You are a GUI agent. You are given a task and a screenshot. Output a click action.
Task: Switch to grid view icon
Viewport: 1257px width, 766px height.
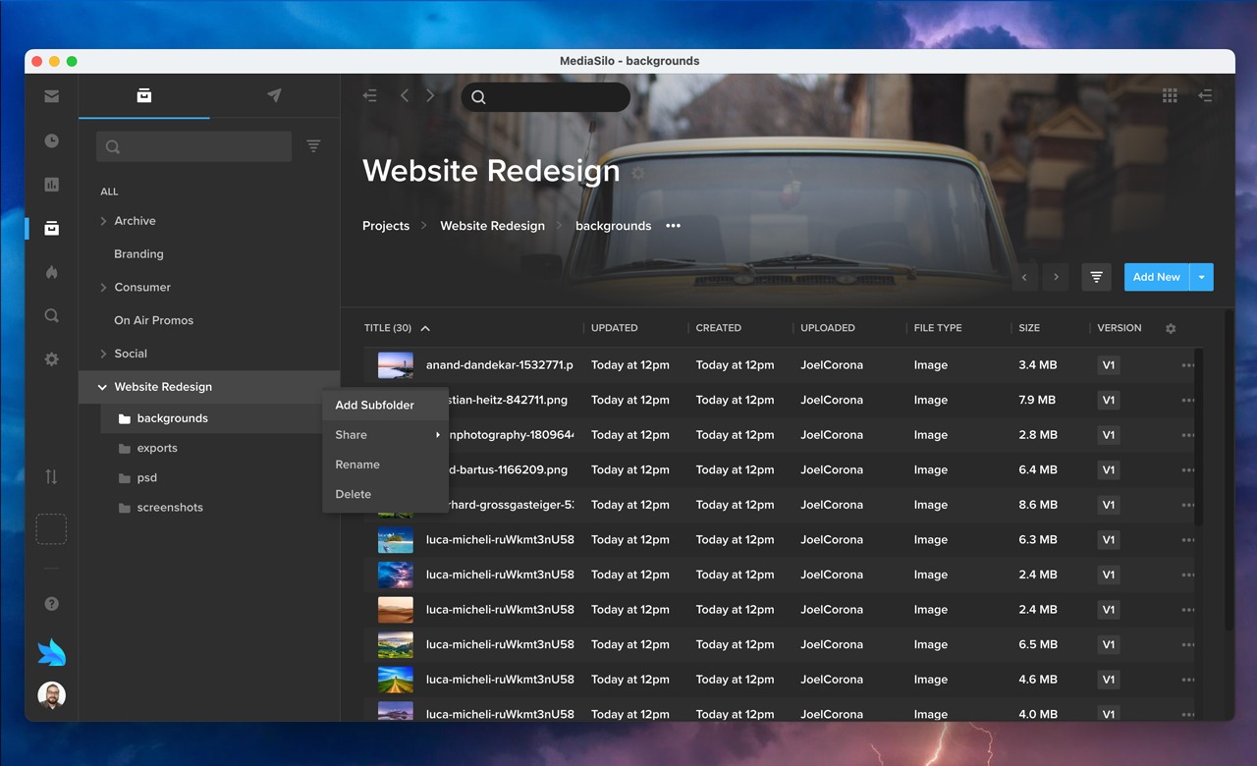(x=1170, y=95)
